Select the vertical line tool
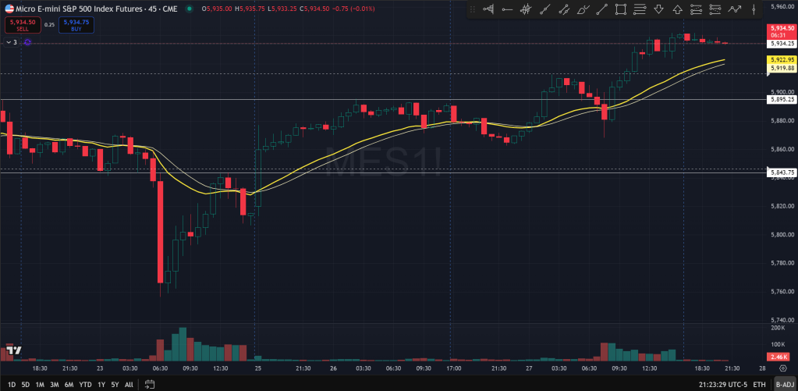 754,9
